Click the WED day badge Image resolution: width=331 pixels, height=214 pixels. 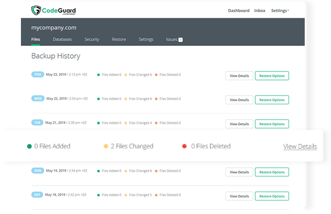point(37,98)
